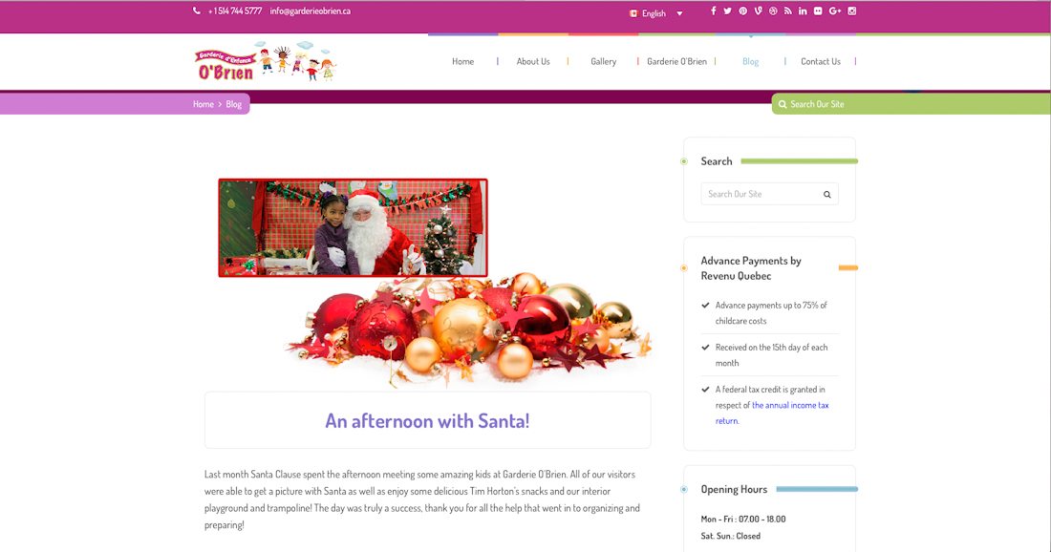Screen dimensions: 1051x552
Task: Open the Pinterest social icon
Action: coord(742,11)
